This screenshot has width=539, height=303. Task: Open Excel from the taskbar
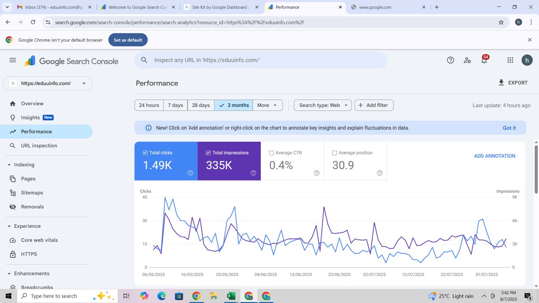[x=231, y=296]
